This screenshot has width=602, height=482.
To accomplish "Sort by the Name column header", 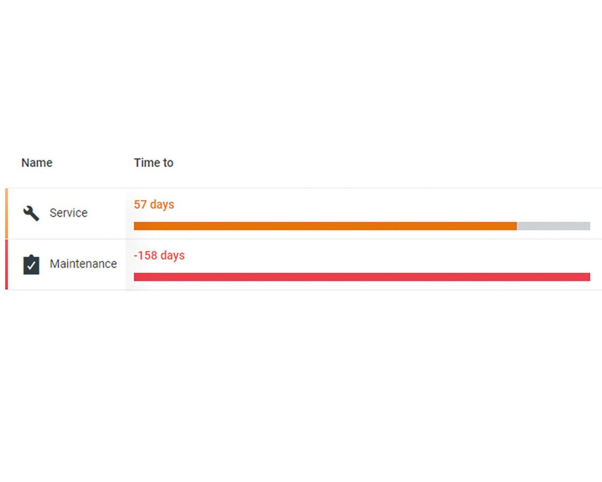I will (37, 163).
